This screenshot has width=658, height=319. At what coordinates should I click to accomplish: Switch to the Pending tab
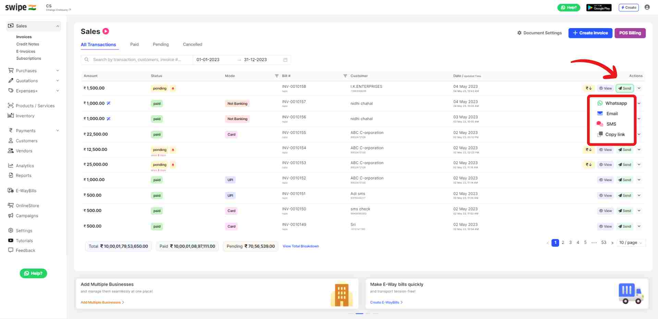161,44
